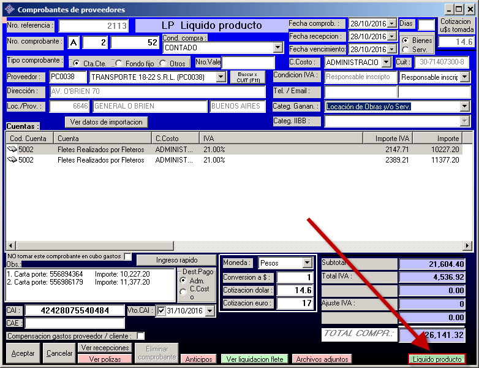
Task: Click the grid horizontal scrollbar right arrow
Action: pyautogui.click(x=467, y=246)
